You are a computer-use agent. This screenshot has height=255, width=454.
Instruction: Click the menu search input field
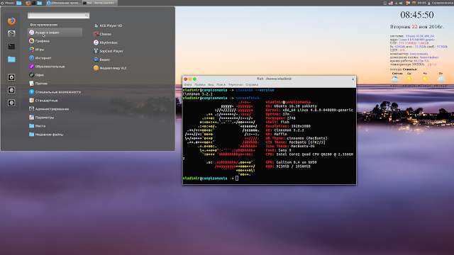[58, 16]
